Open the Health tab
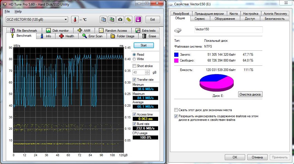 pyautogui.click(x=67, y=36)
